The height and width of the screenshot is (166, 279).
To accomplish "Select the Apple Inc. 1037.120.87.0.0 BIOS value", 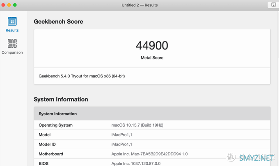I will point(136,164).
